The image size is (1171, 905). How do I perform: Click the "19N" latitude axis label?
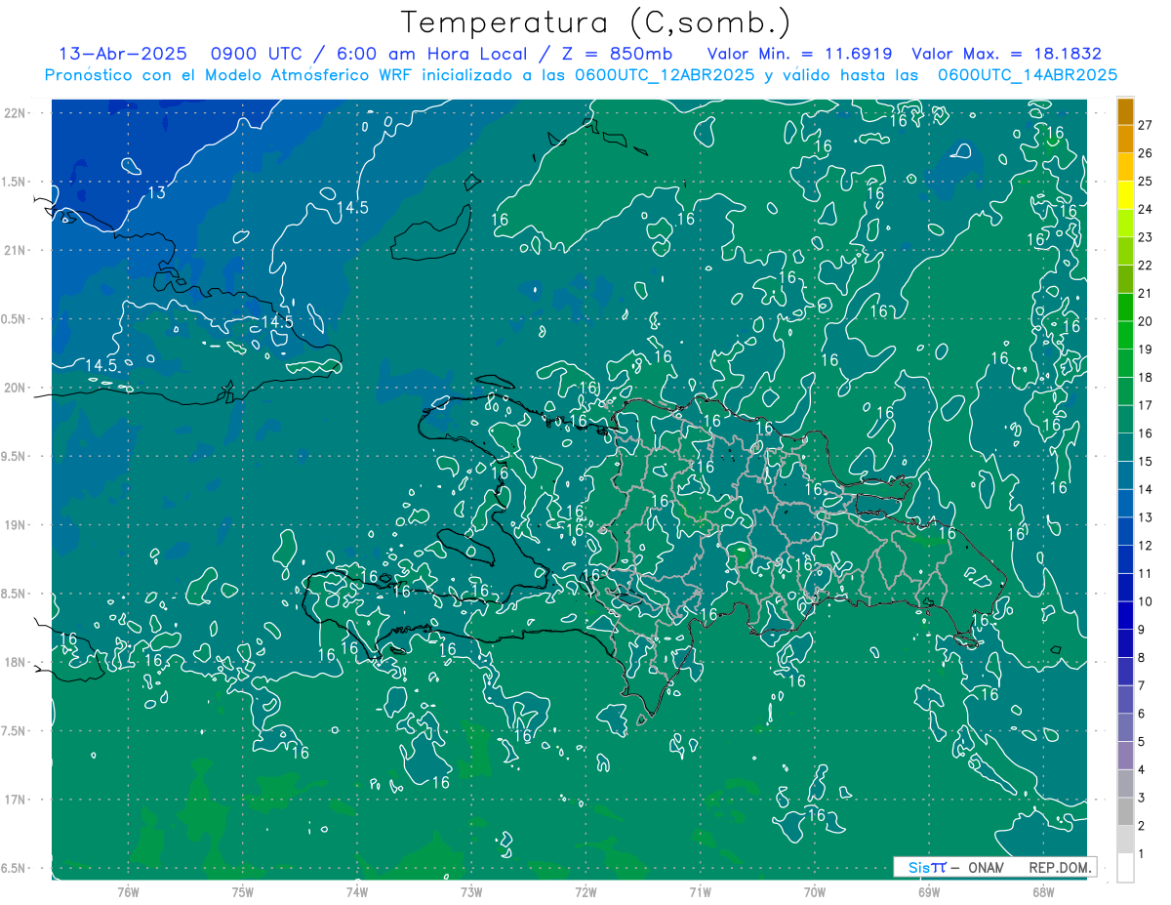14,524
